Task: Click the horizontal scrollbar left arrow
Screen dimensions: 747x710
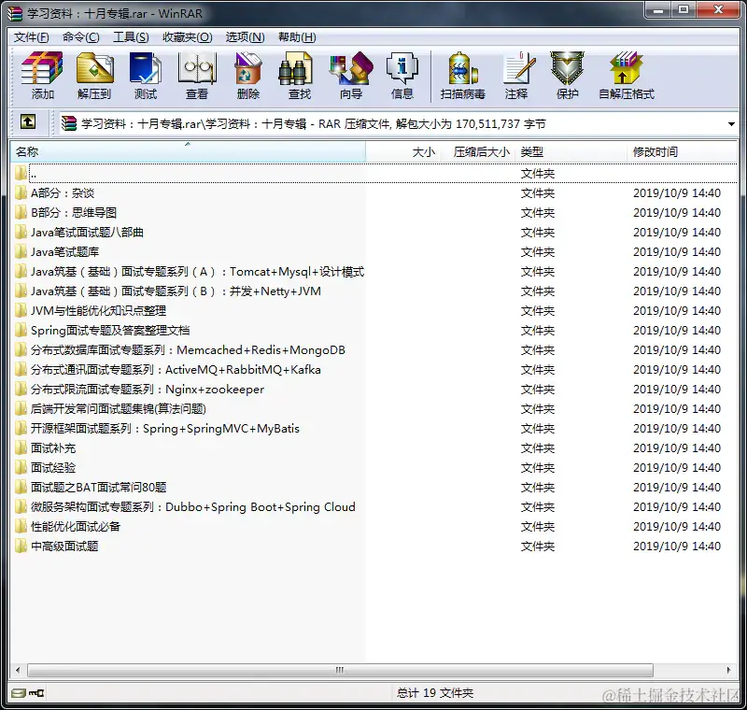Action: point(18,670)
